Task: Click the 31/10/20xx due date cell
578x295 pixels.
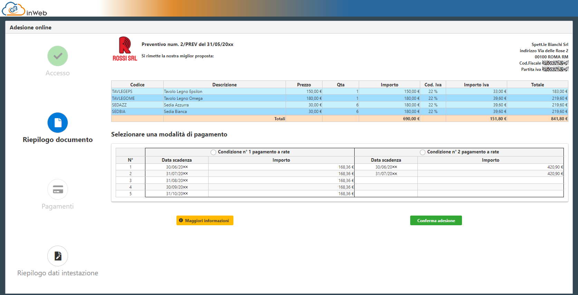Action: pyautogui.click(x=177, y=194)
